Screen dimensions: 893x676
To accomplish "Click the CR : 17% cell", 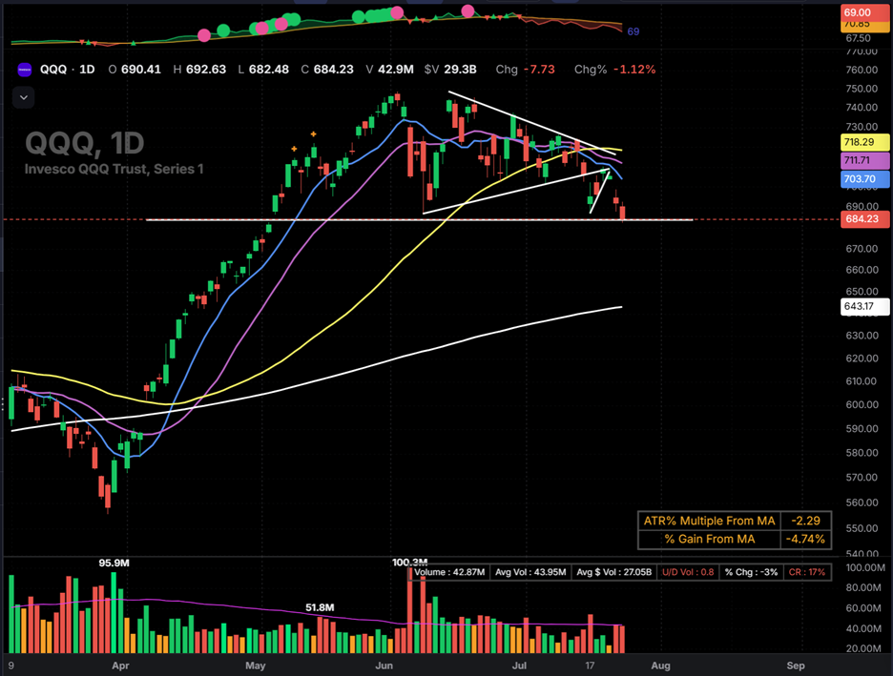I will (807, 572).
